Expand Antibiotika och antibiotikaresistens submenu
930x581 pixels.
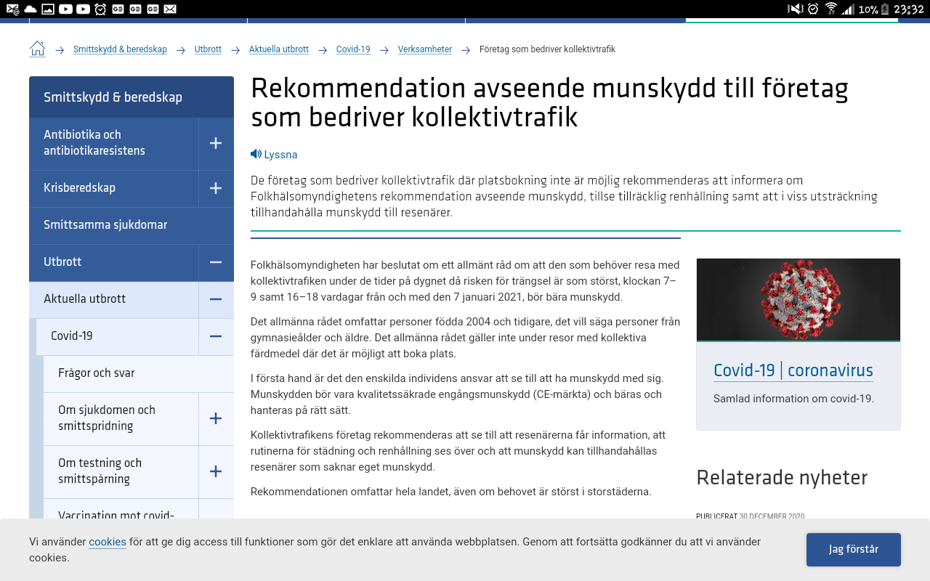coord(216,143)
